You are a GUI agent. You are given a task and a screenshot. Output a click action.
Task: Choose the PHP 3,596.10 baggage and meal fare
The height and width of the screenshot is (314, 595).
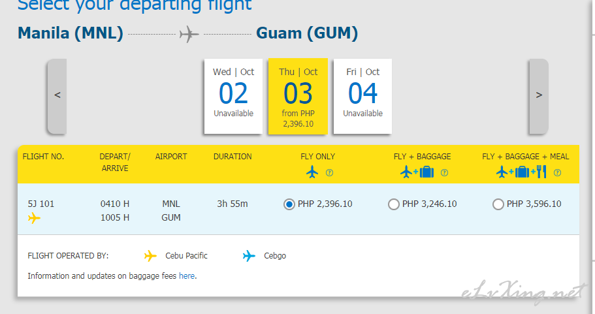(x=498, y=204)
